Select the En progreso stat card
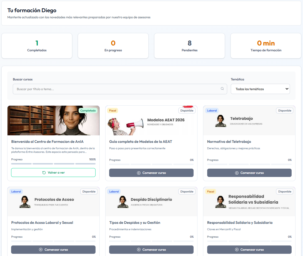 113,46
